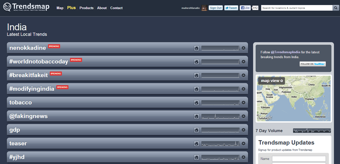Expand the gdp row arrow
The width and height of the screenshot is (340, 164).
tap(244, 130)
